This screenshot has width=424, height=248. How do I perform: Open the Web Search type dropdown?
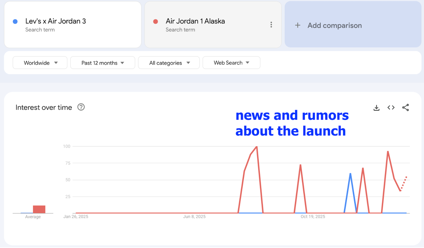pos(231,62)
